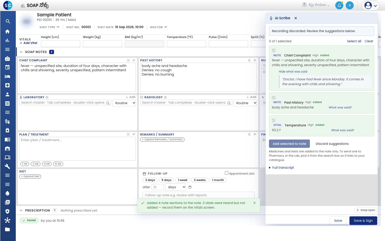
Task: Click the Laboratory info icon
Action: (x=47, y=97)
